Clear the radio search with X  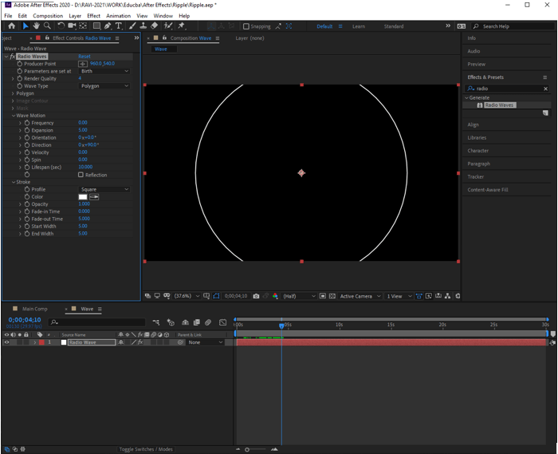coord(545,89)
